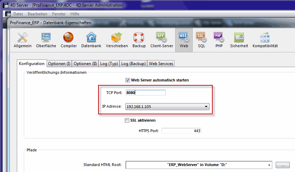The height and width of the screenshot is (172, 295).
Task: Switch to the Optionen (I) tab
Action: tap(59, 64)
